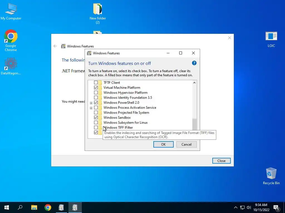Expand the Windows PowerShell 2.0 node
The width and height of the screenshot is (285, 213).
coord(91,103)
